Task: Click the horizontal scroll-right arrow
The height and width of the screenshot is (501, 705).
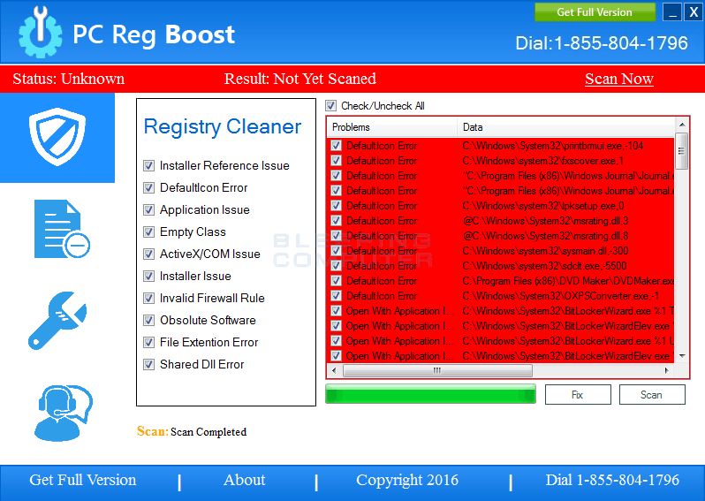Action: pos(667,370)
